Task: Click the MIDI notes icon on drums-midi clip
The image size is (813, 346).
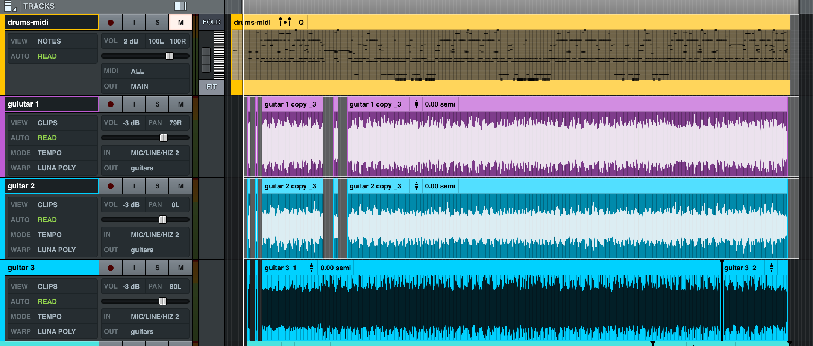Action: (285, 22)
